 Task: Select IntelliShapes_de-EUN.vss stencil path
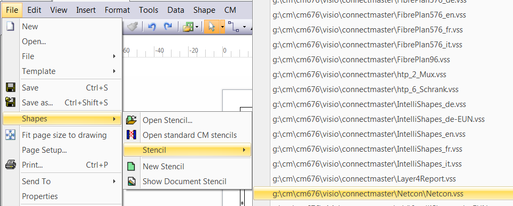click(378, 119)
